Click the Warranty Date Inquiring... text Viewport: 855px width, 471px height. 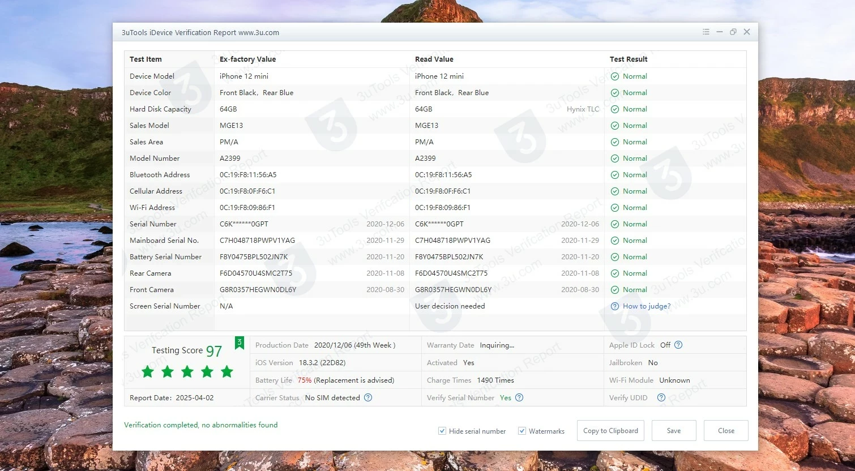point(497,345)
